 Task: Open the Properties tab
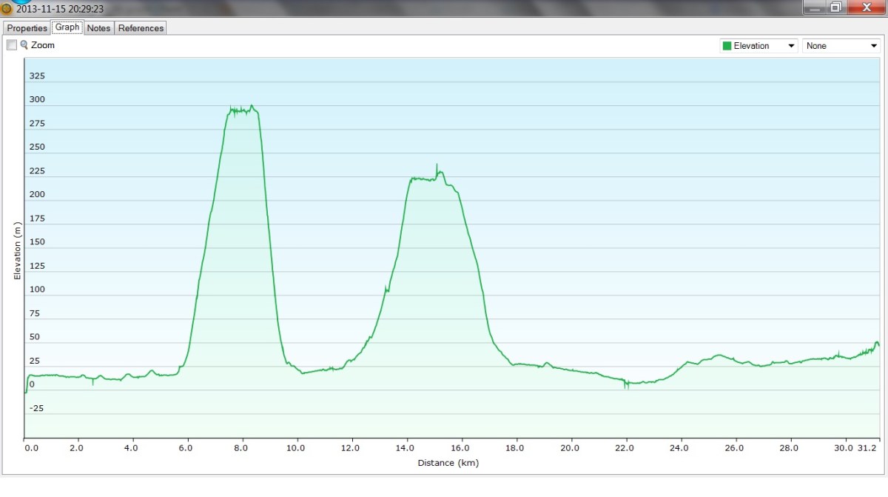click(x=27, y=28)
